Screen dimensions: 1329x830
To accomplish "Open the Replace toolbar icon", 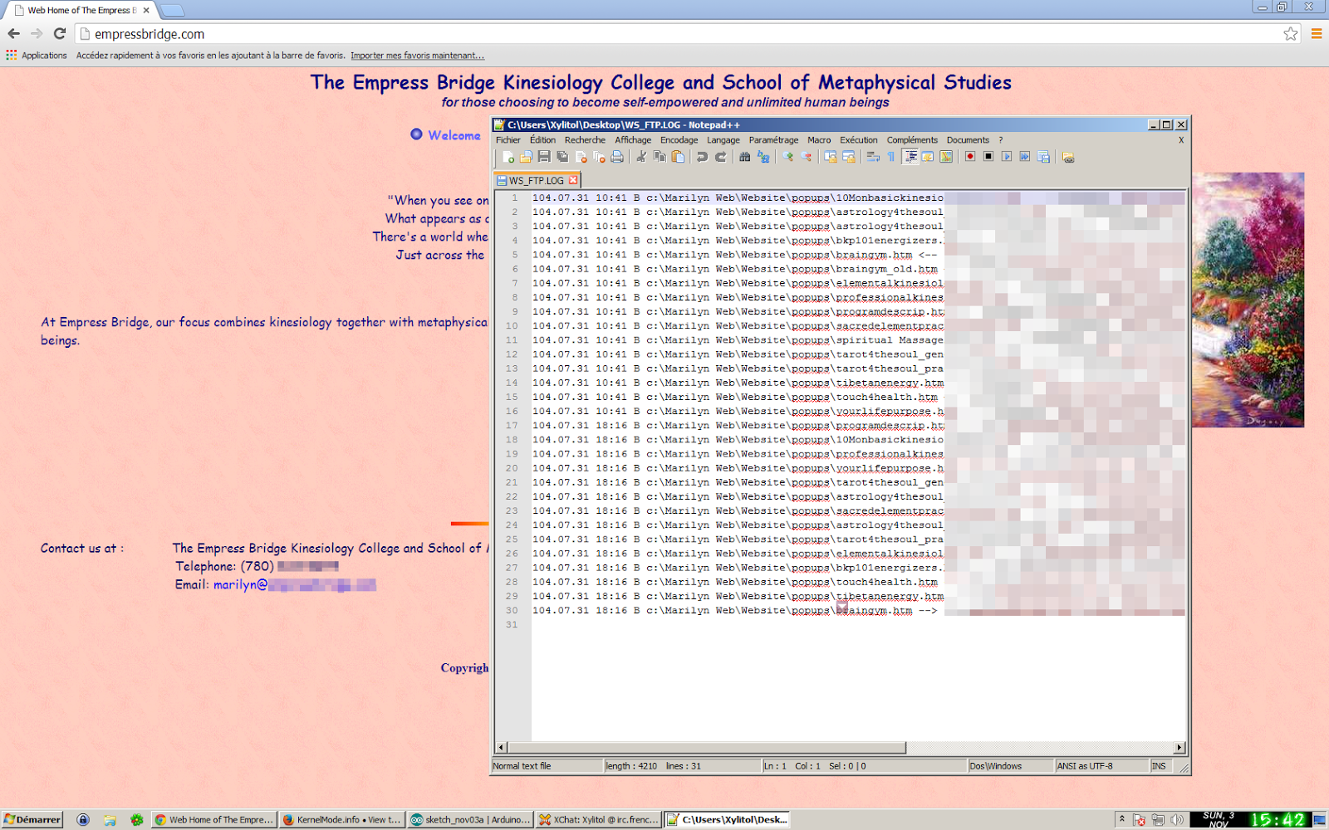I will coord(763,157).
